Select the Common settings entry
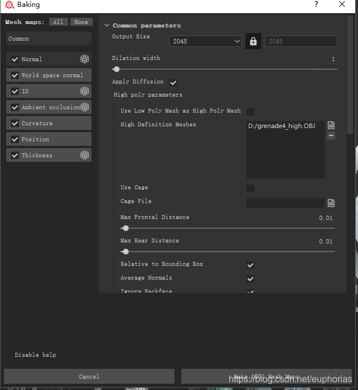This screenshot has width=358, height=390. 49,38
